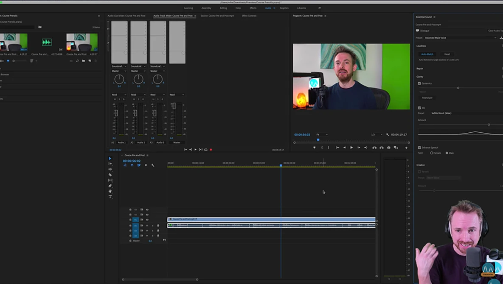The width and height of the screenshot is (503, 284).
Task: Click play button in Audio Track Mixer
Action: (195, 150)
